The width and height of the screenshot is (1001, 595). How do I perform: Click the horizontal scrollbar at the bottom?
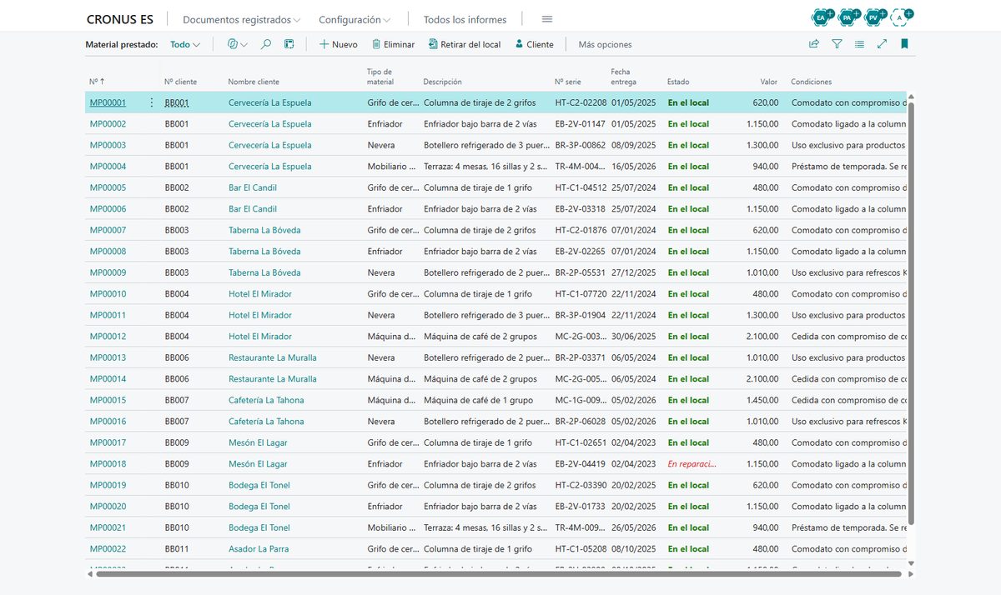click(499, 573)
